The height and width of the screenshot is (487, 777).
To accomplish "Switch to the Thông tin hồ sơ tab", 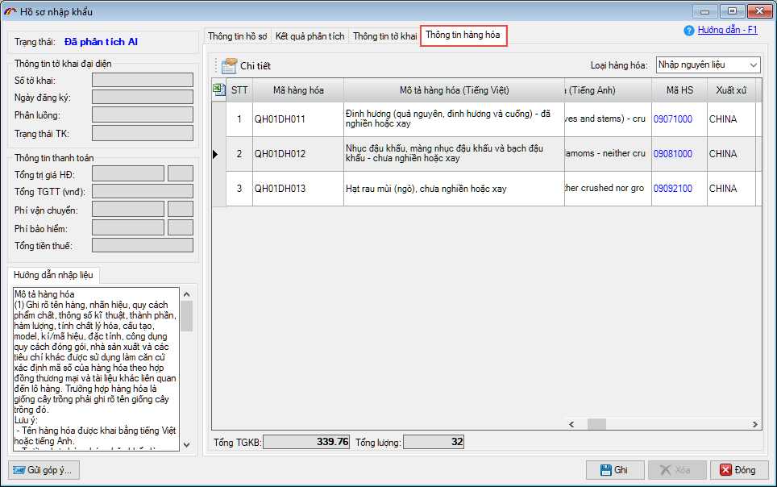I will (237, 36).
